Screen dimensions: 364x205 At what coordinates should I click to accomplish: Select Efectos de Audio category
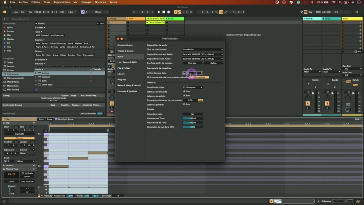pos(15,78)
